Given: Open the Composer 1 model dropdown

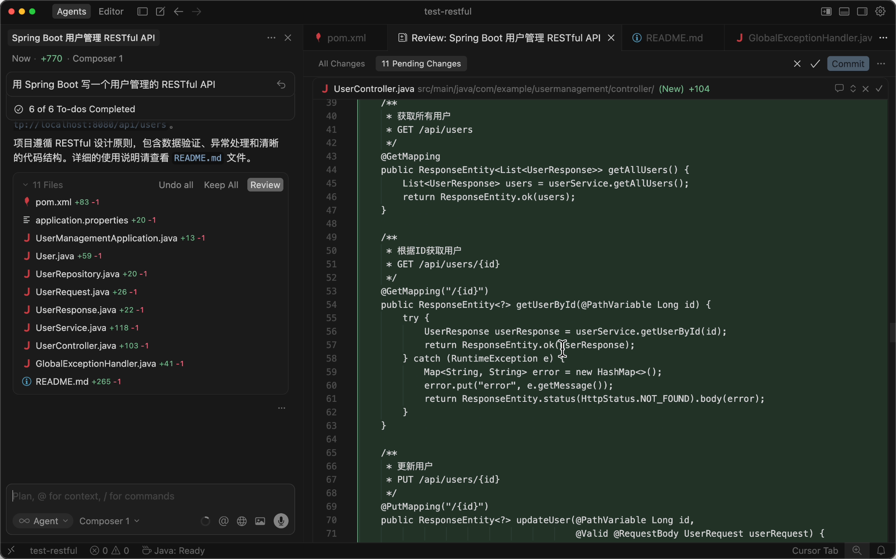Looking at the screenshot, I should click(109, 521).
